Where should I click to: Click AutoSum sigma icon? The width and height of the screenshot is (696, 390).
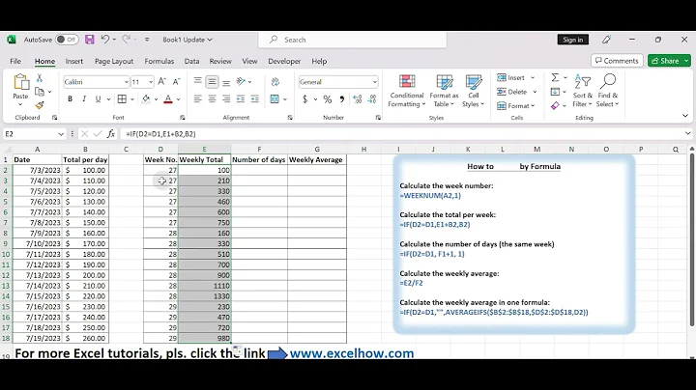(555, 78)
